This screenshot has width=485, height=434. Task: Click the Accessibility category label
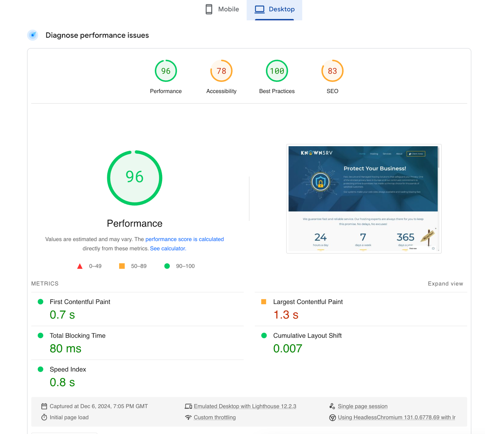[221, 91]
